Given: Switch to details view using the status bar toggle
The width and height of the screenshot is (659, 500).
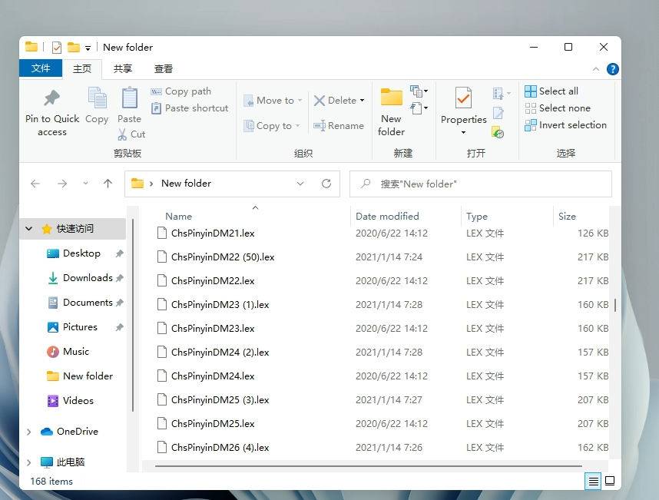Looking at the screenshot, I should pos(592,481).
